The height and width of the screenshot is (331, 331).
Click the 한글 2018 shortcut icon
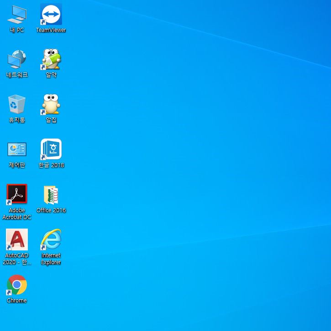(x=51, y=149)
